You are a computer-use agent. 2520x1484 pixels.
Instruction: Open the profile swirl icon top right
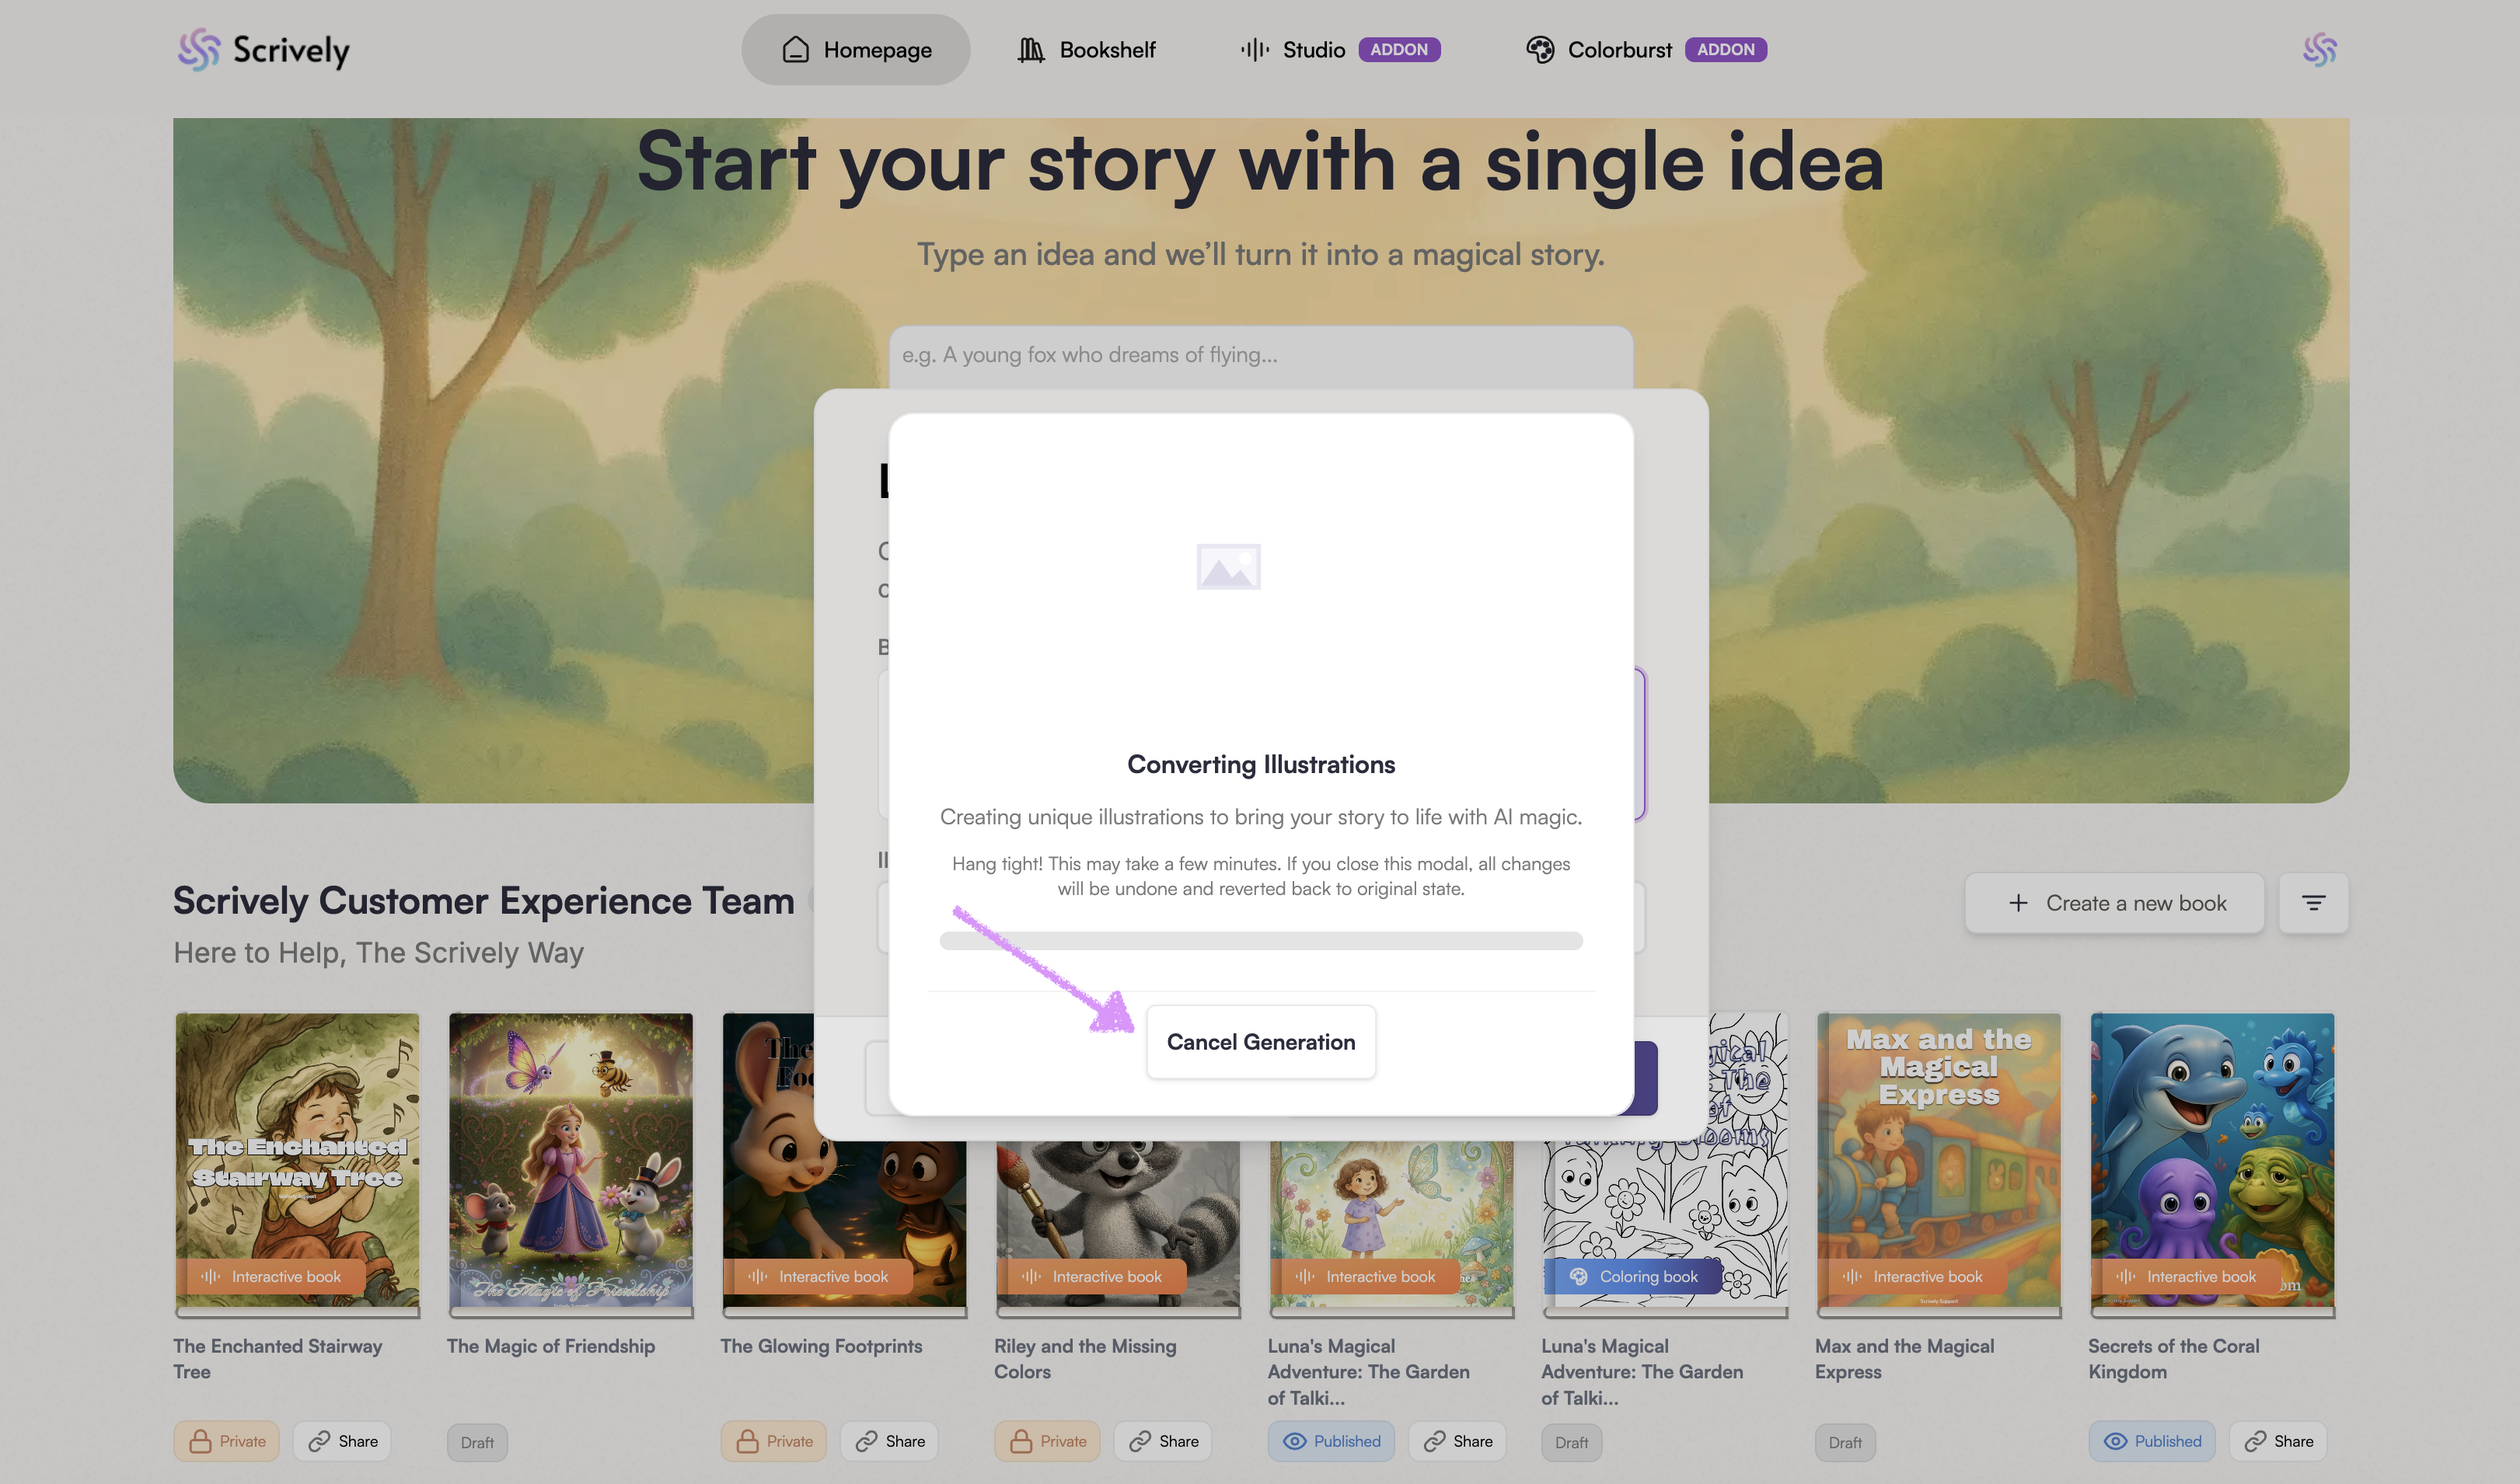pos(2319,49)
